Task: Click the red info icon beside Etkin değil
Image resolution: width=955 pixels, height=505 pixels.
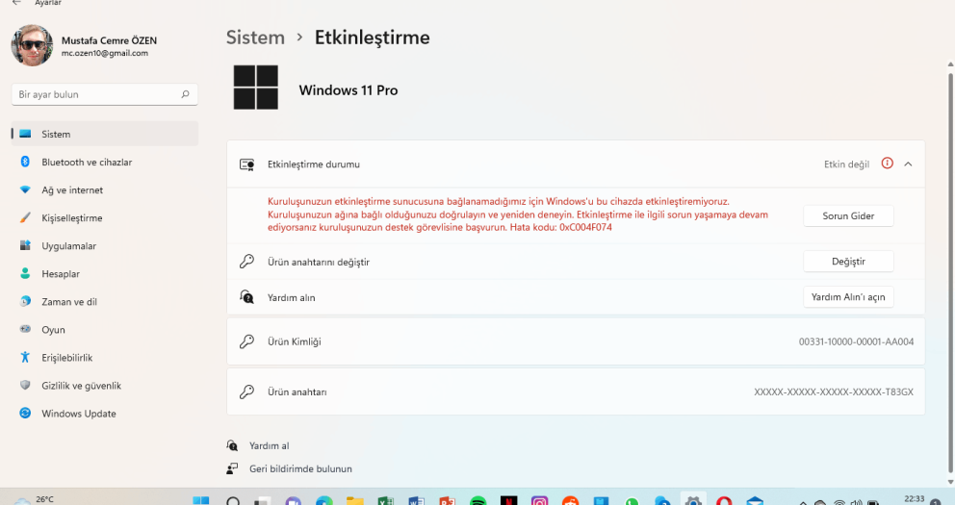Action: click(888, 164)
